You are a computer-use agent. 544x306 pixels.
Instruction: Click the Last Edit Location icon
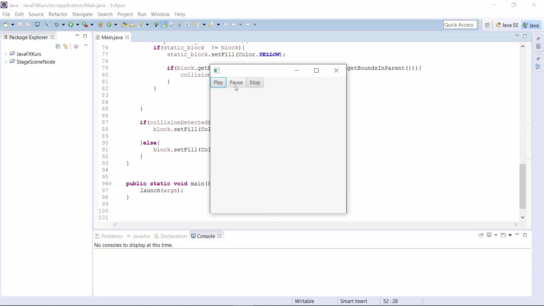pyautogui.click(x=226, y=25)
